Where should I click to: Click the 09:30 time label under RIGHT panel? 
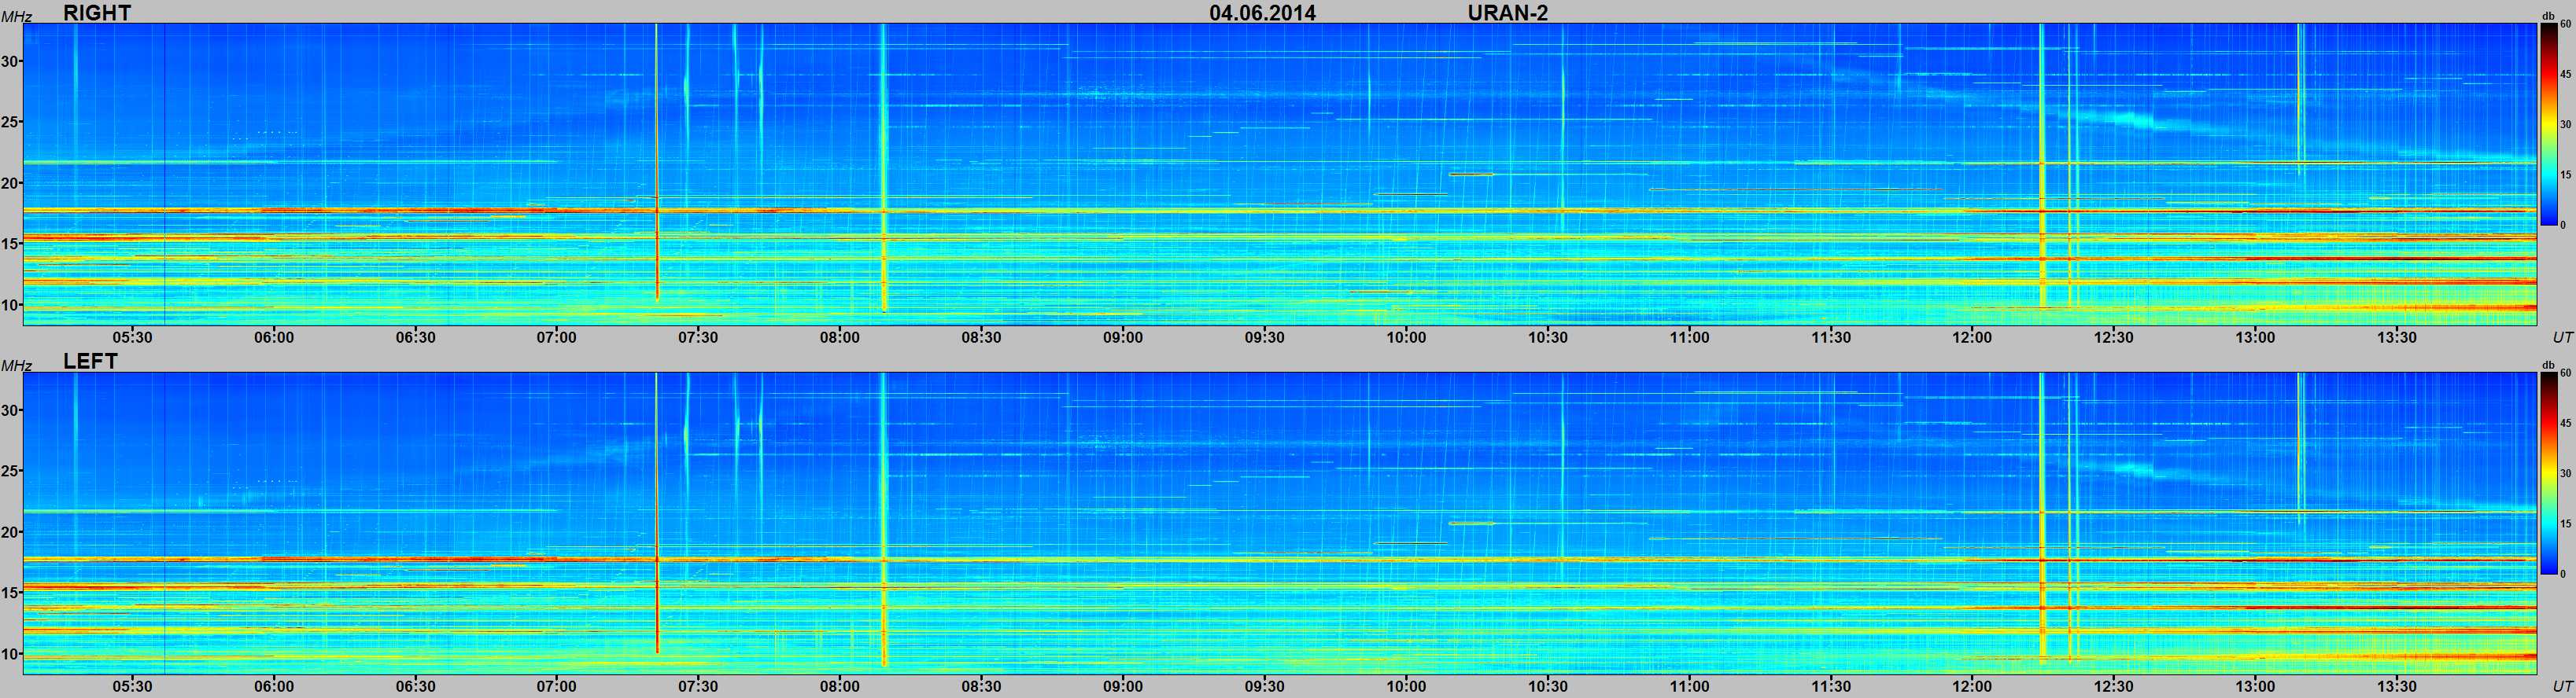pos(1264,337)
